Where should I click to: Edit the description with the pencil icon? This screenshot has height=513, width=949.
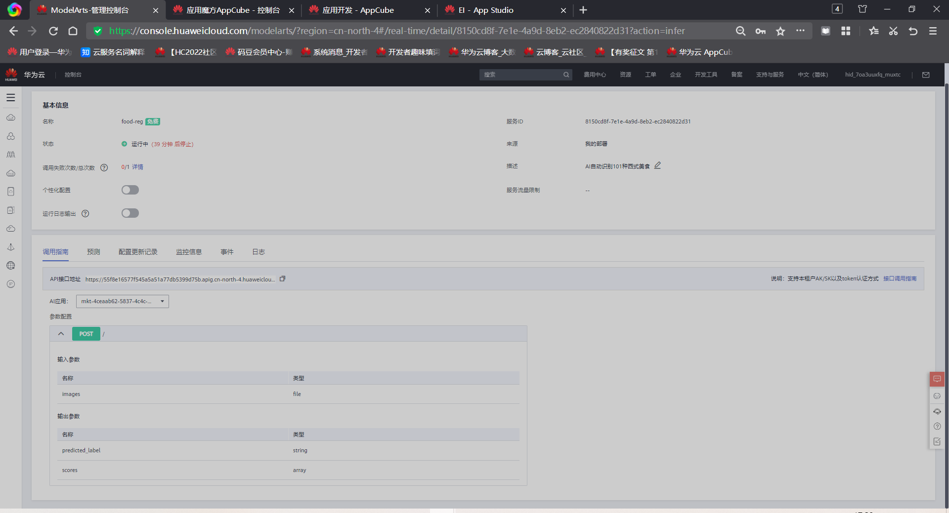(x=657, y=165)
